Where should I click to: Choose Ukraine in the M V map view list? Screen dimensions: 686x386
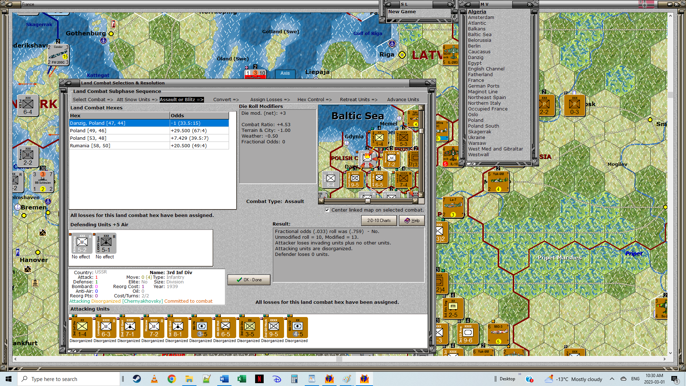click(x=477, y=138)
